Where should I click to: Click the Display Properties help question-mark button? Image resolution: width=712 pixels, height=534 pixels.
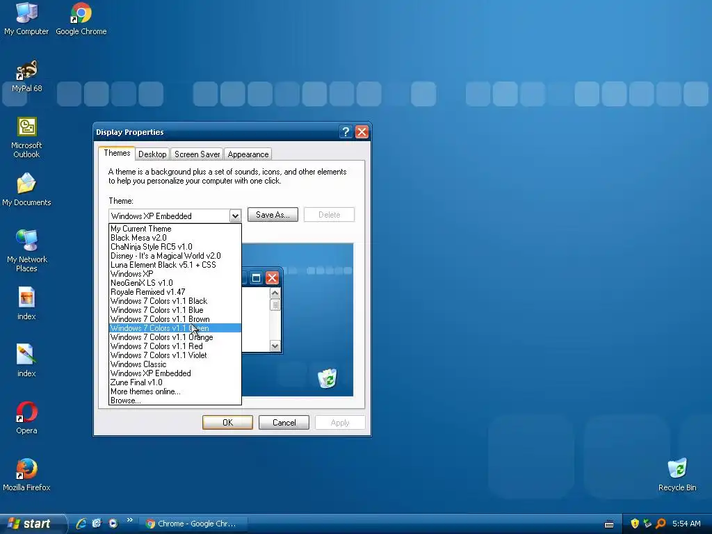346,131
